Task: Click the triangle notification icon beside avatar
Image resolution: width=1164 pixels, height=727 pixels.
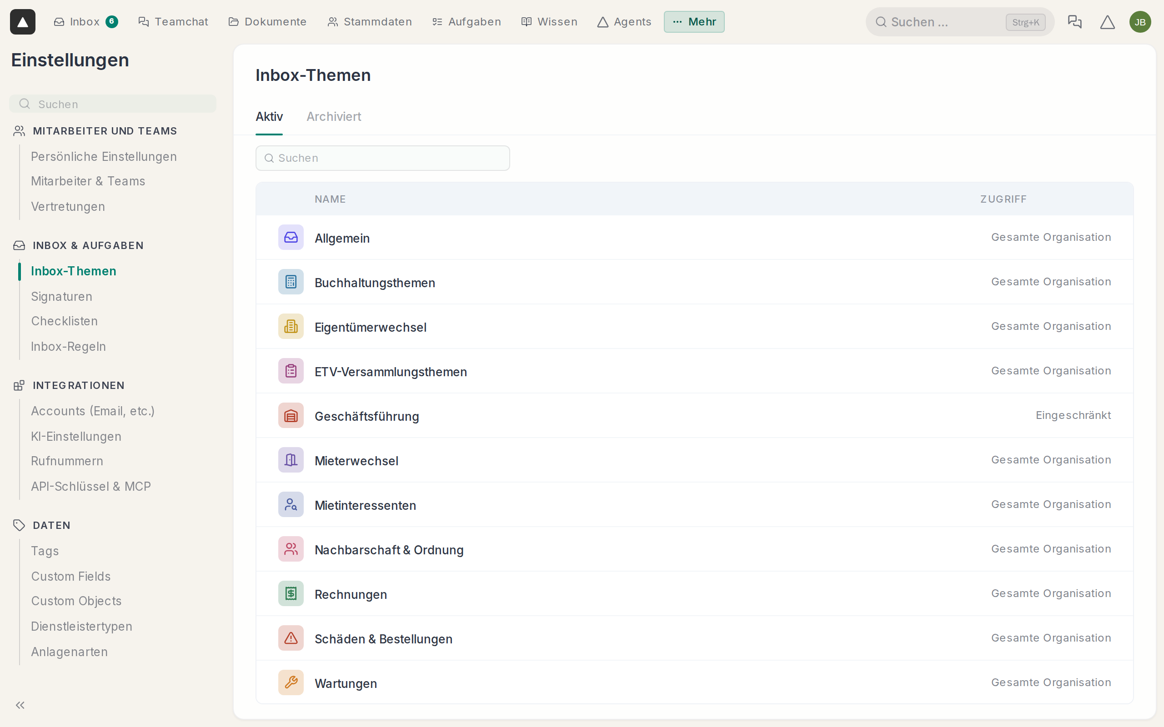Action: [1107, 22]
